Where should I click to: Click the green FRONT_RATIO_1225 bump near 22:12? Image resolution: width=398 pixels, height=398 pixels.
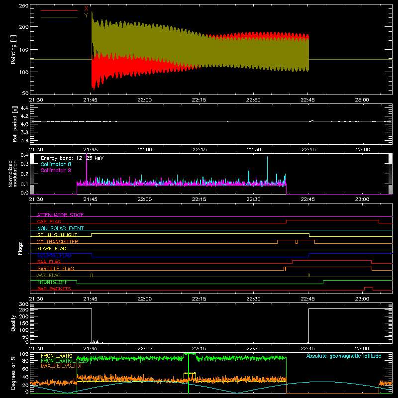(x=190, y=354)
